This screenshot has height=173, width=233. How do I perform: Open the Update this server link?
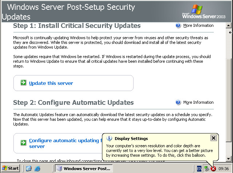(x=51, y=83)
